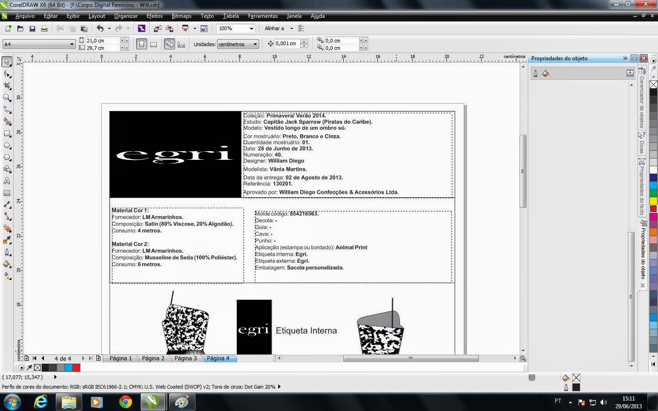658x411 pixels.
Task: Toggle Current page layout button
Action: 181,44
